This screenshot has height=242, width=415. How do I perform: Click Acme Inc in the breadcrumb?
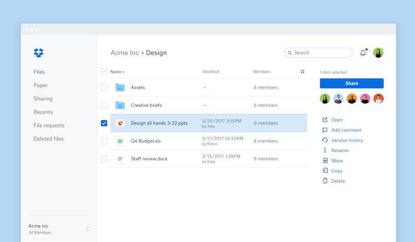(125, 53)
